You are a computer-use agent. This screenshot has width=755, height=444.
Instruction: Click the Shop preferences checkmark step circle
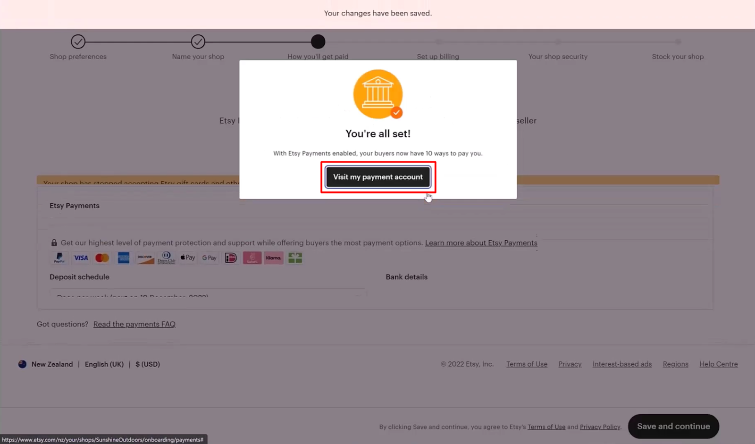point(78,42)
